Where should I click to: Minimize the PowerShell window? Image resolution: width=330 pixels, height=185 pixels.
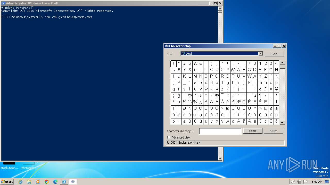point(211,3)
